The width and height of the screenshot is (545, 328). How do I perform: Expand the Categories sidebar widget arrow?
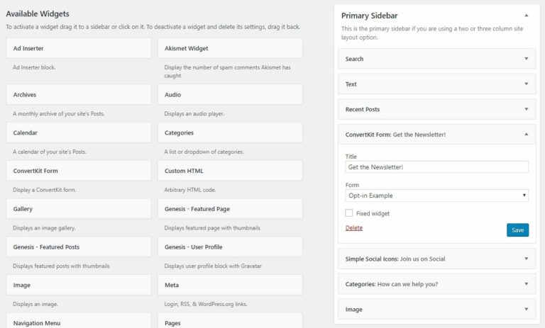point(526,284)
